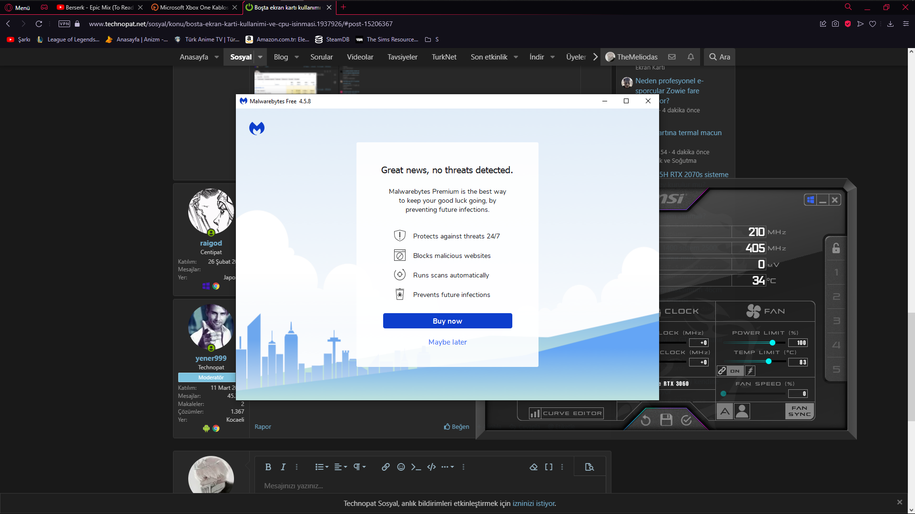Select Afterburner profile slot 4

click(x=836, y=345)
